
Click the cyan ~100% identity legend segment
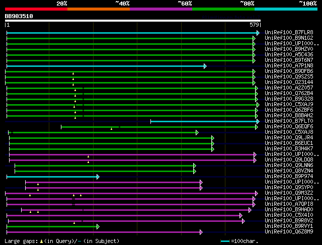click(286, 9)
